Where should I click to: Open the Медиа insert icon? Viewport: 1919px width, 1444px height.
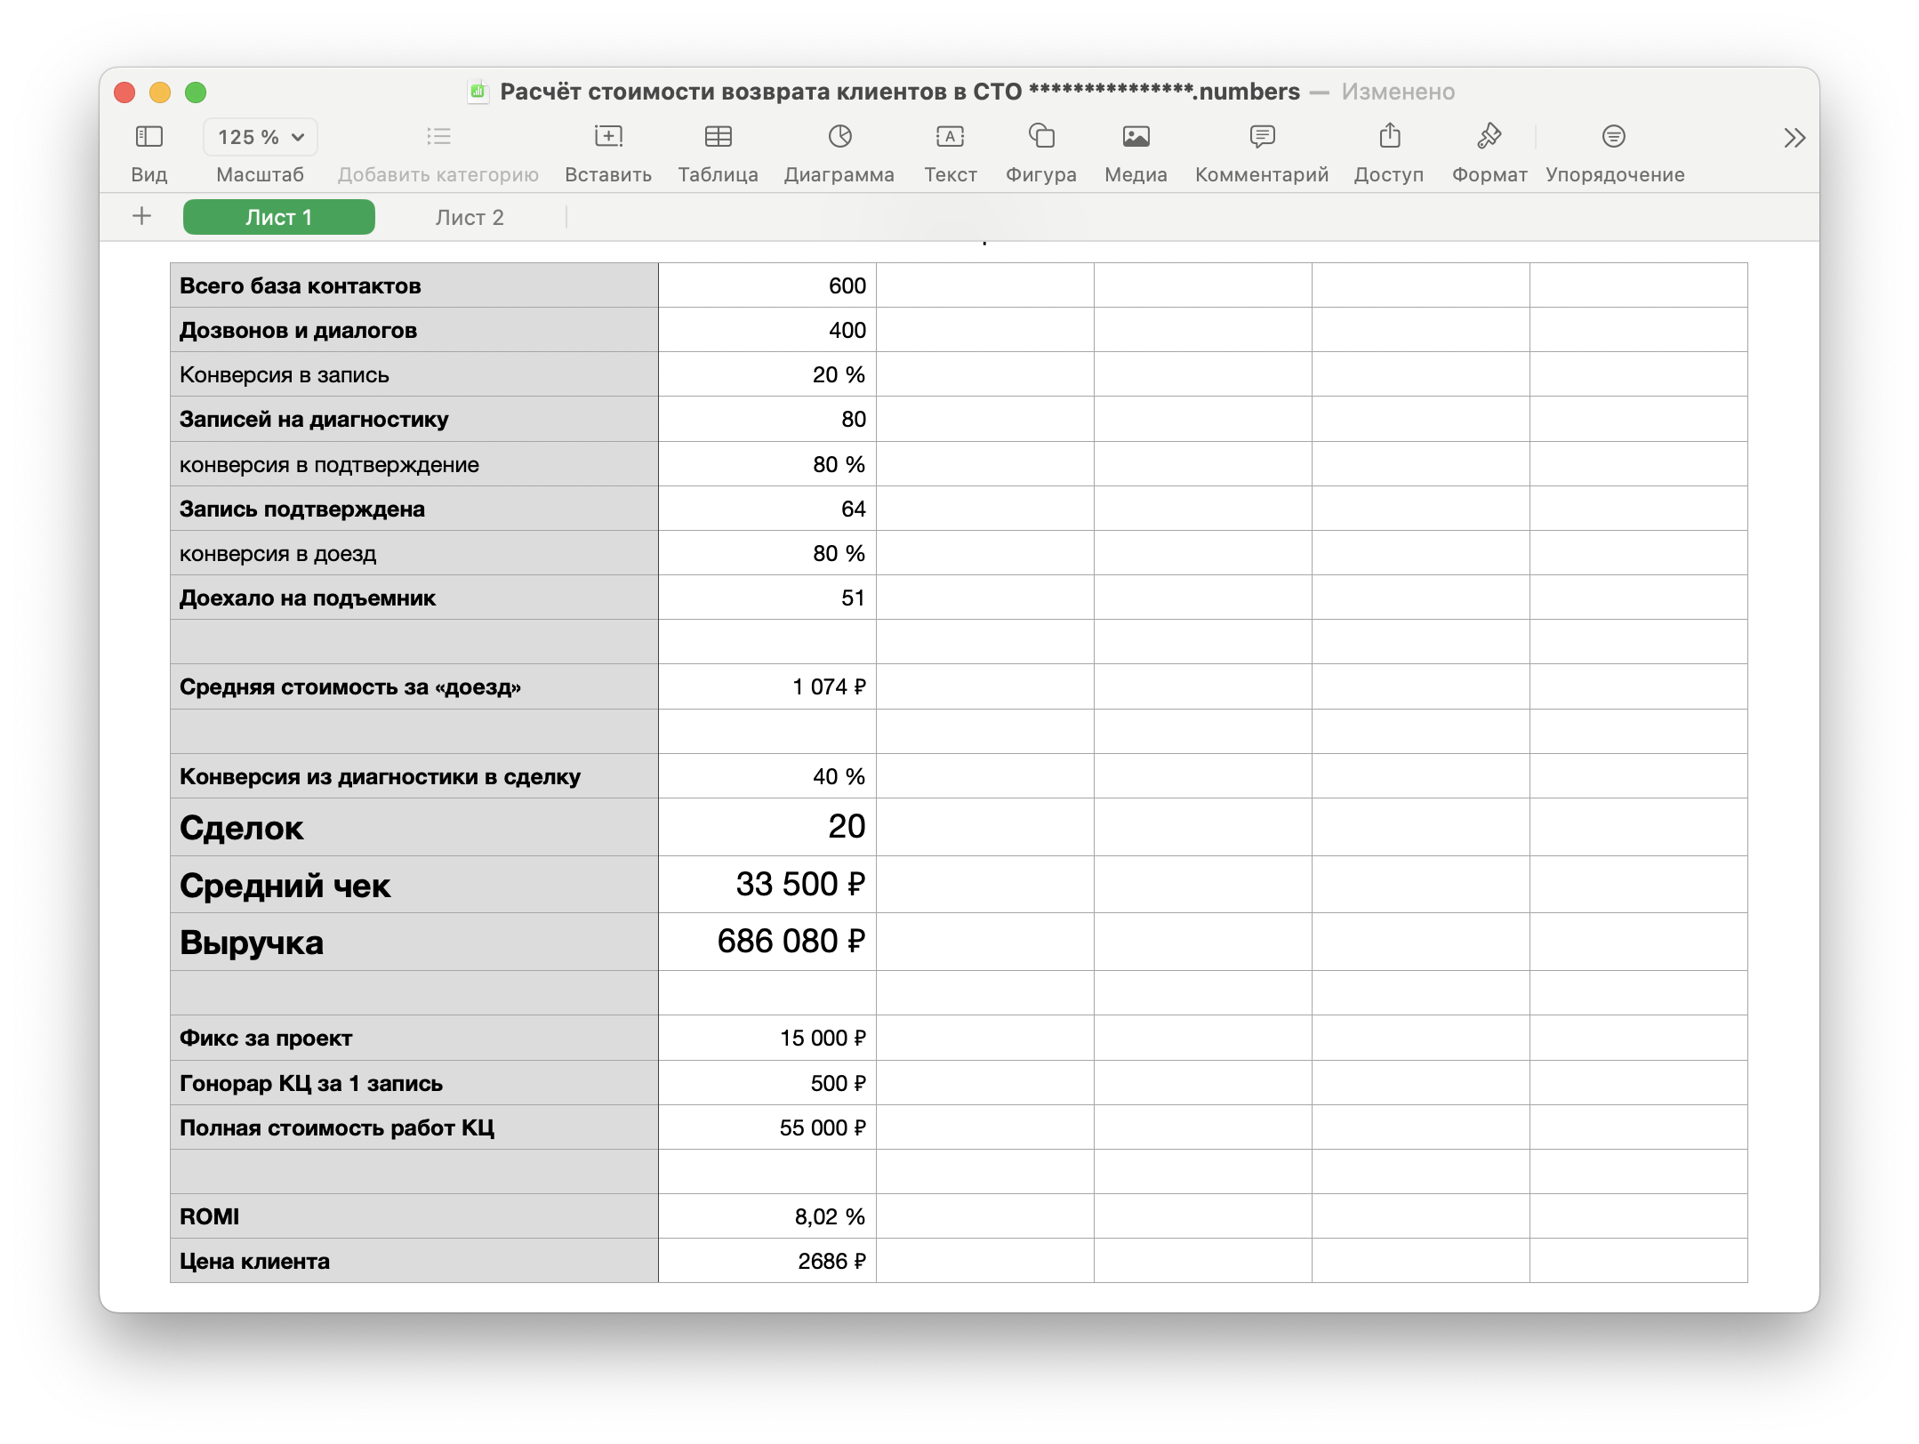1136,136
